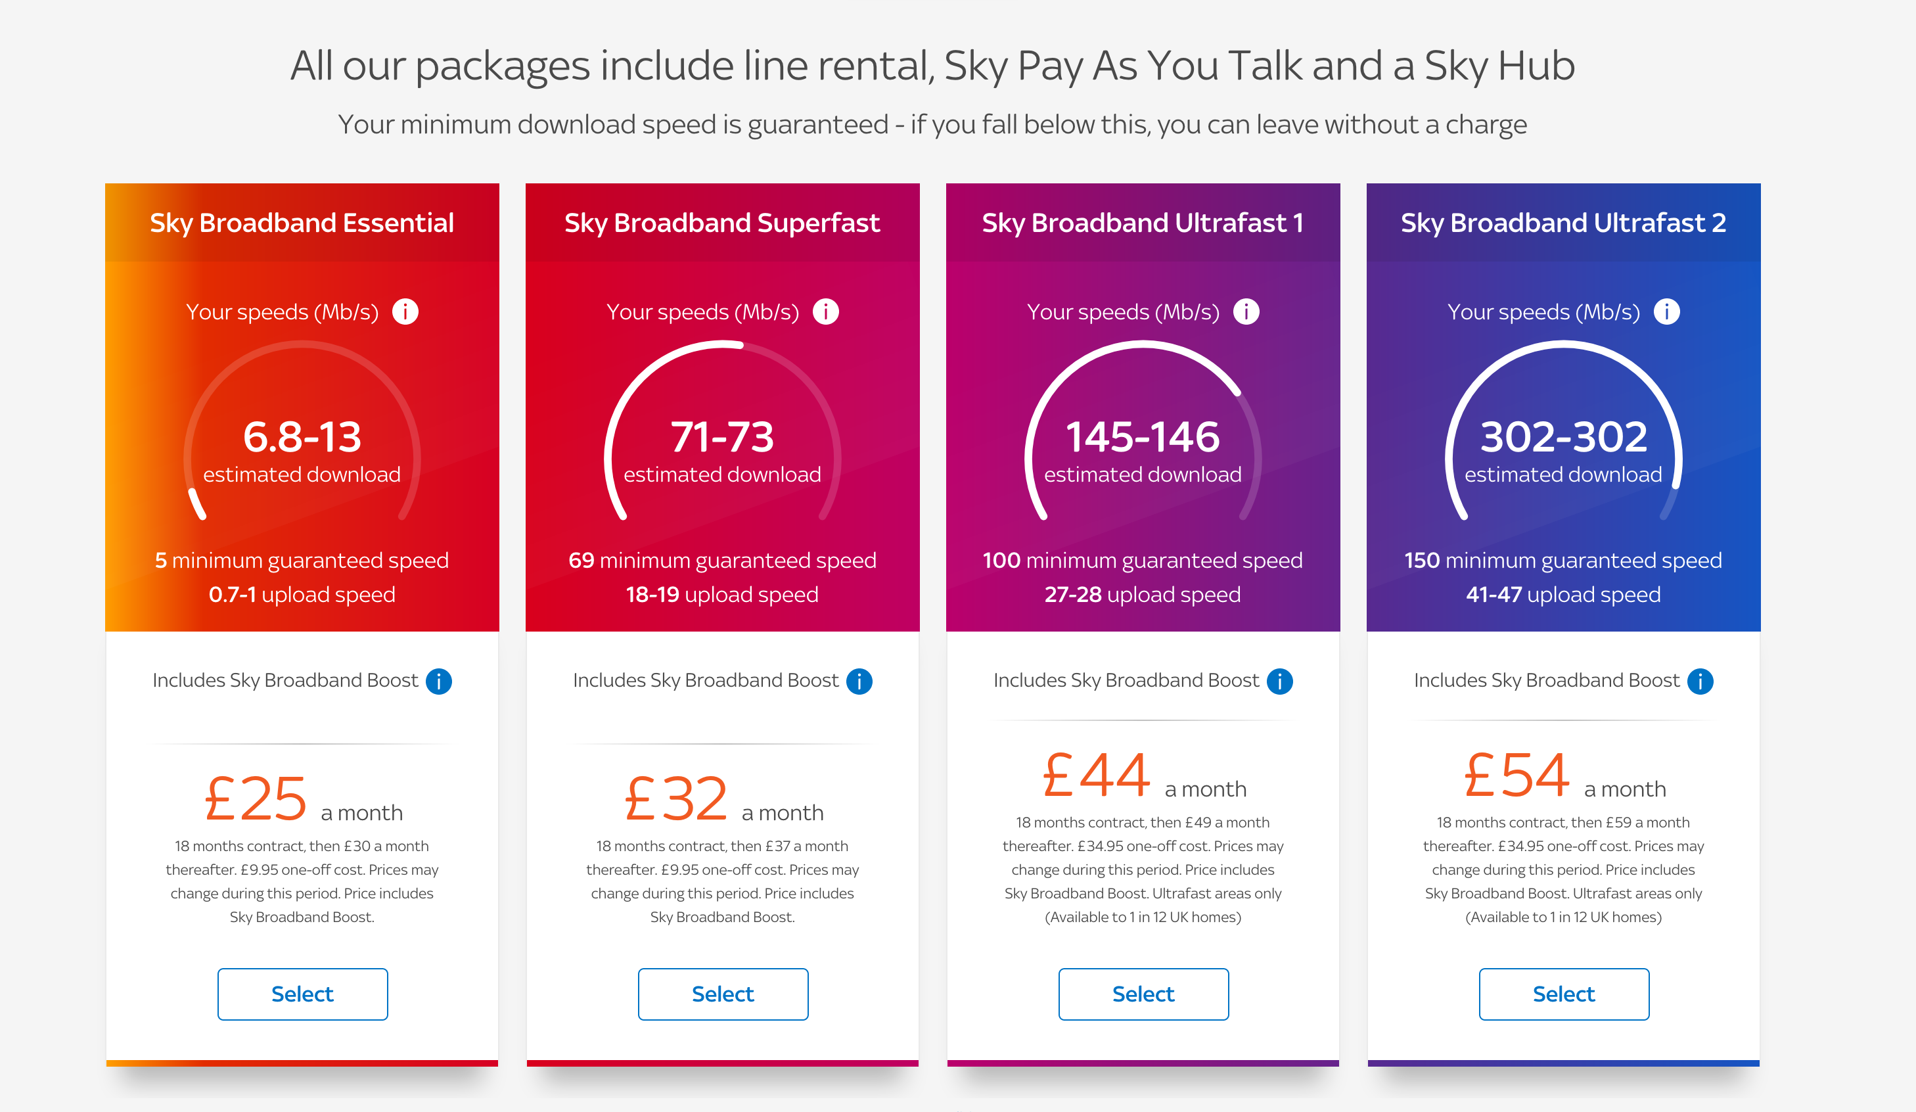Click the speeds info icon for Superfast
This screenshot has width=1916, height=1112.
(x=826, y=312)
